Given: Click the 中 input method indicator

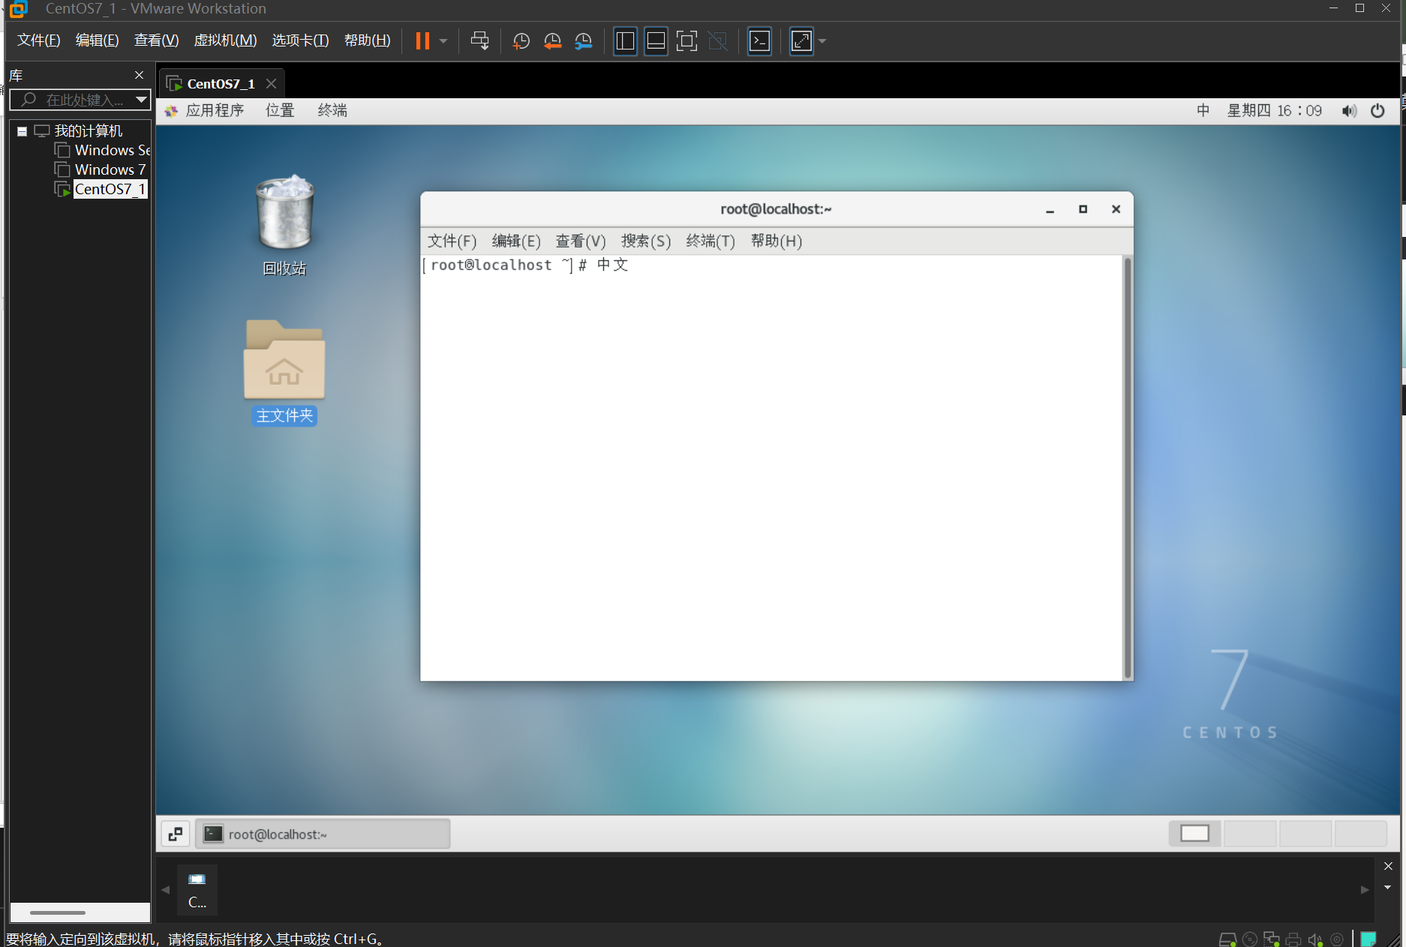Looking at the screenshot, I should tap(1203, 111).
